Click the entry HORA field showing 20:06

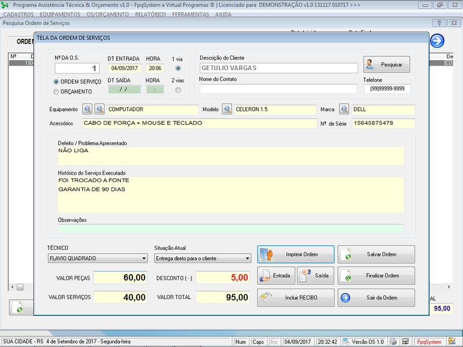coord(155,68)
